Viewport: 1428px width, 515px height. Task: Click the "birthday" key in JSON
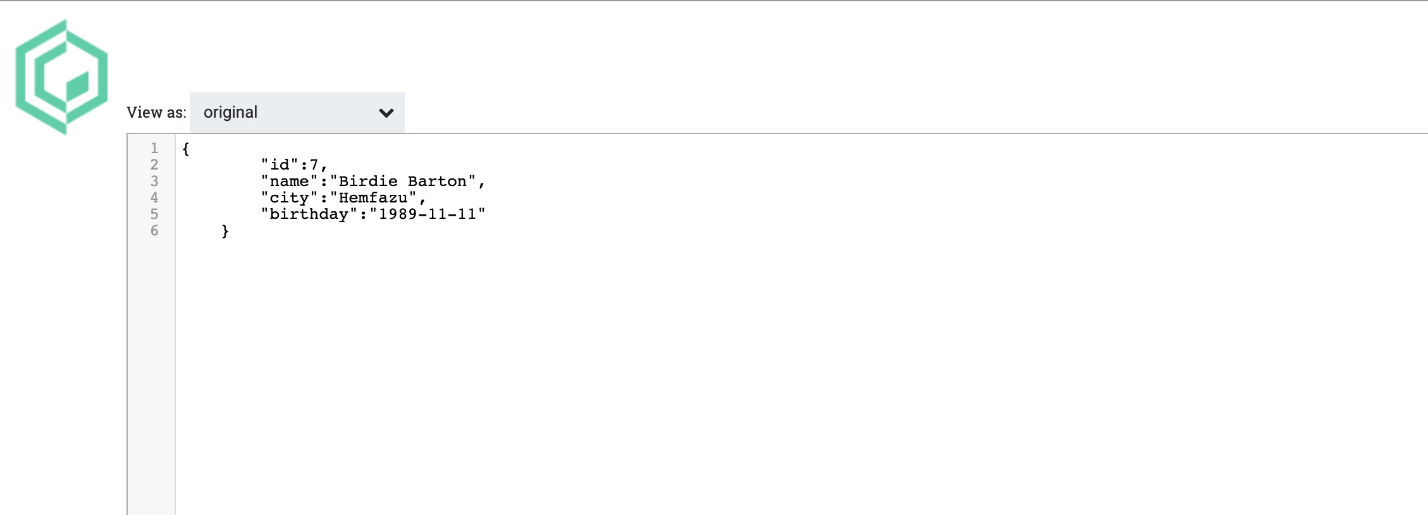(x=309, y=214)
